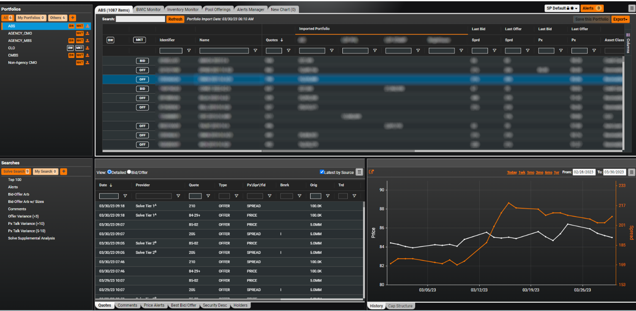Toggle OFF button in highlighted blue row
636x311 pixels.
pyautogui.click(x=142, y=79)
